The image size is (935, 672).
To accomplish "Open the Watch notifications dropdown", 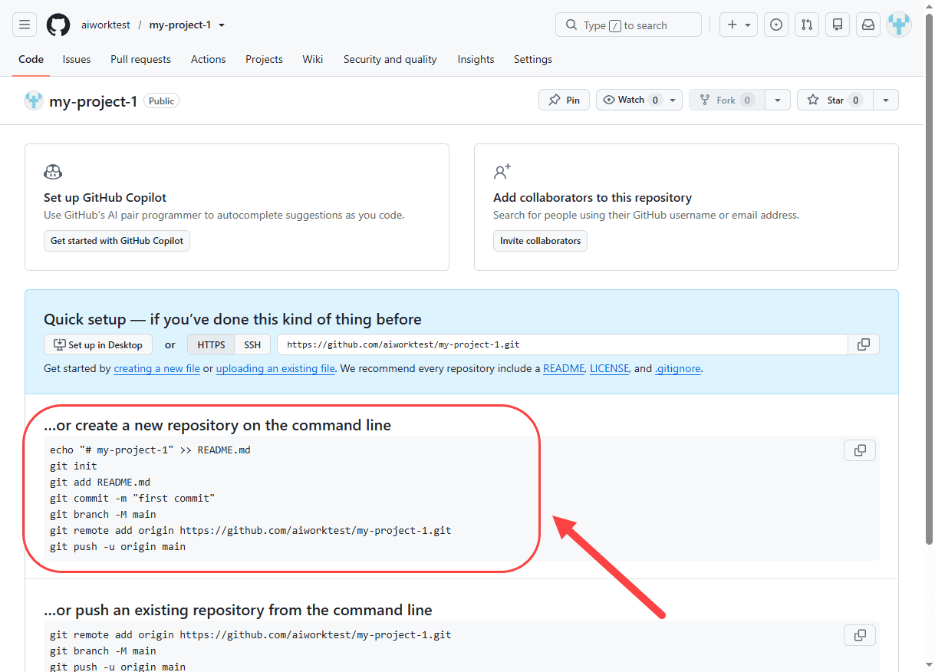I will 639,100.
